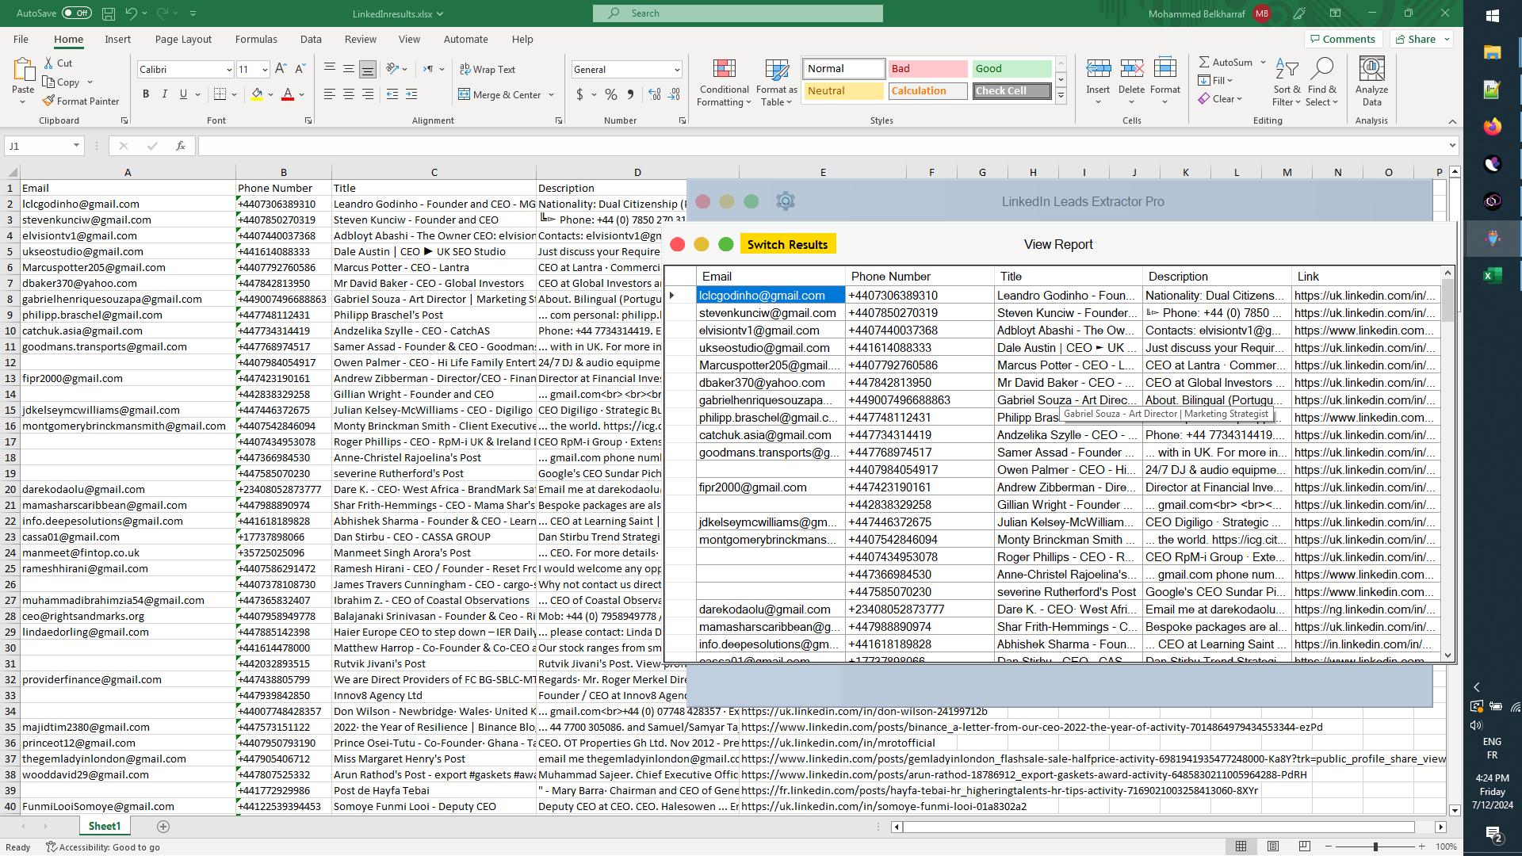Screen dimensions: 1522x856
Task: Click the Paste clipboard icon
Action: (x=23, y=70)
